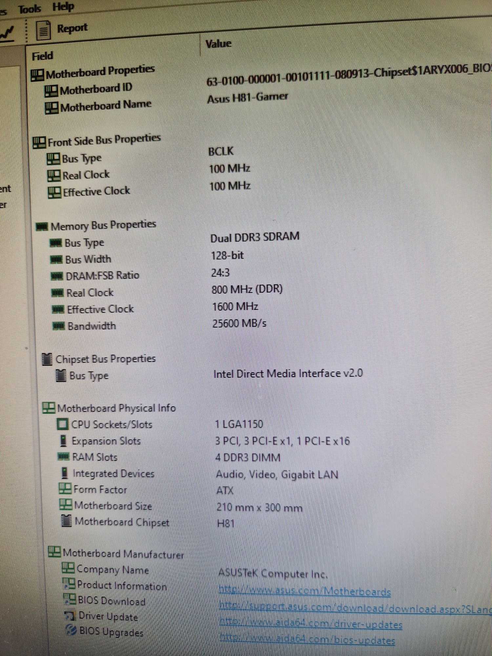Click the Motherboard ID row icon

coord(51,91)
